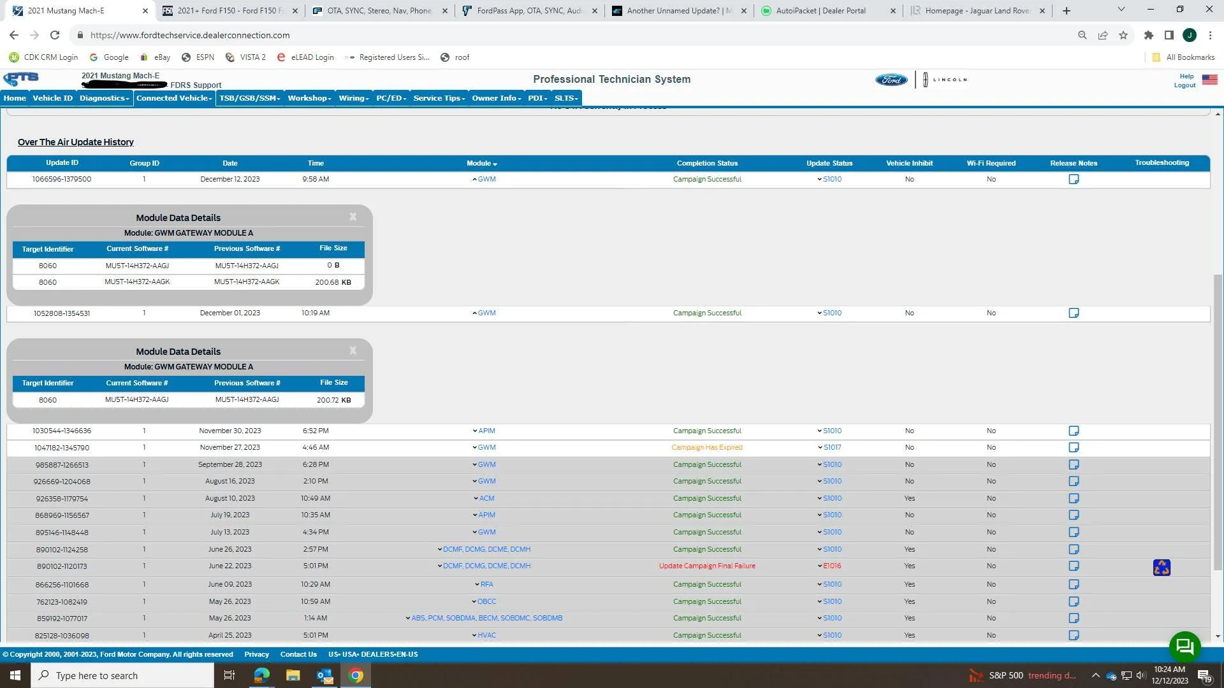Screen dimensions: 1224x688
Task: Click the US flag language icon
Action: (x=1209, y=80)
